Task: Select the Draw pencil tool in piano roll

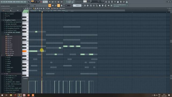Action: pos(34,8)
